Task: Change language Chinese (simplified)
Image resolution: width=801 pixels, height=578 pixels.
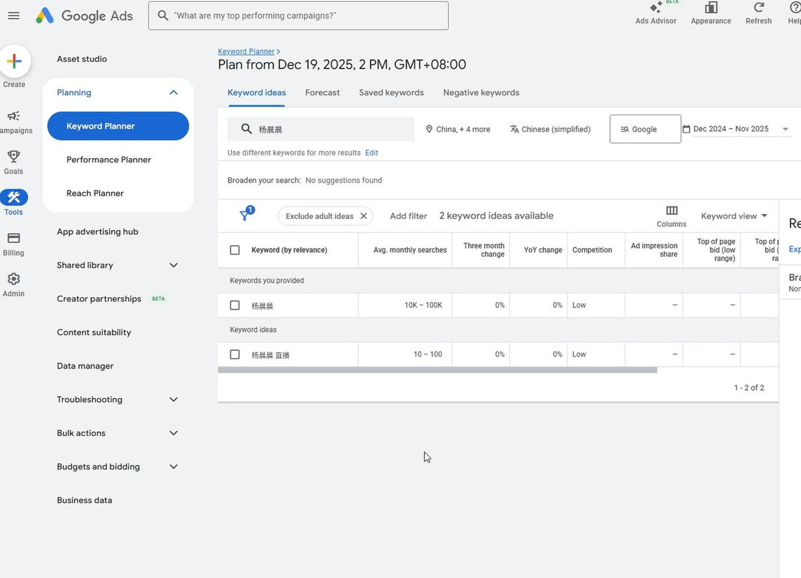Action: pos(550,129)
